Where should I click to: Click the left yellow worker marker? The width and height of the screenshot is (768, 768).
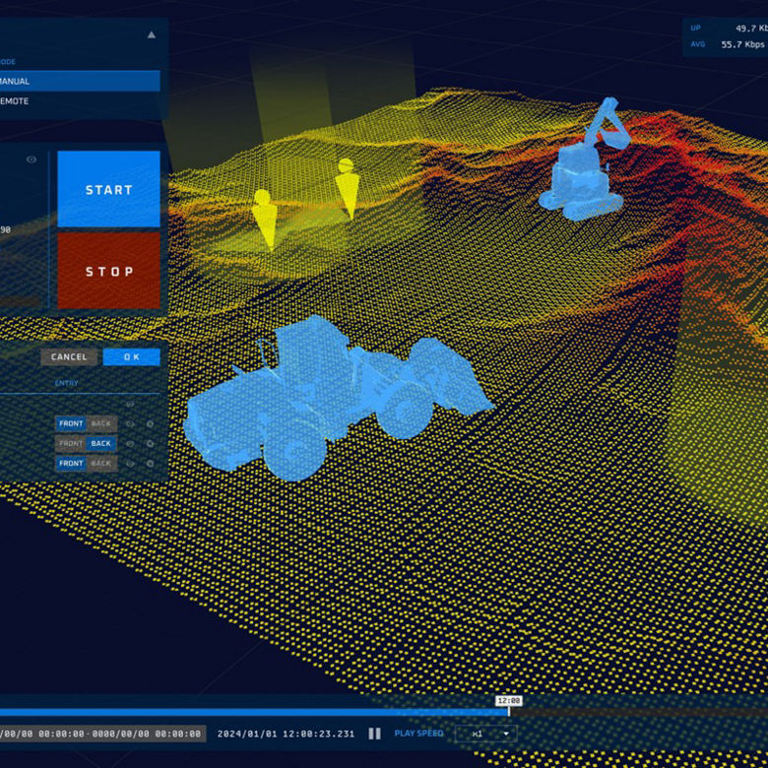(x=264, y=219)
